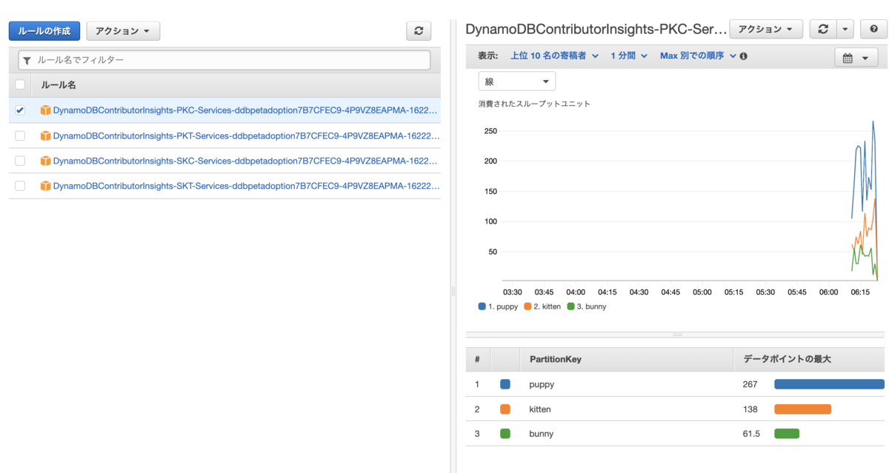Image resolution: width=889 pixels, height=473 pixels.
Task: Check the SKC-Services rule checkbox
Action: point(20,161)
